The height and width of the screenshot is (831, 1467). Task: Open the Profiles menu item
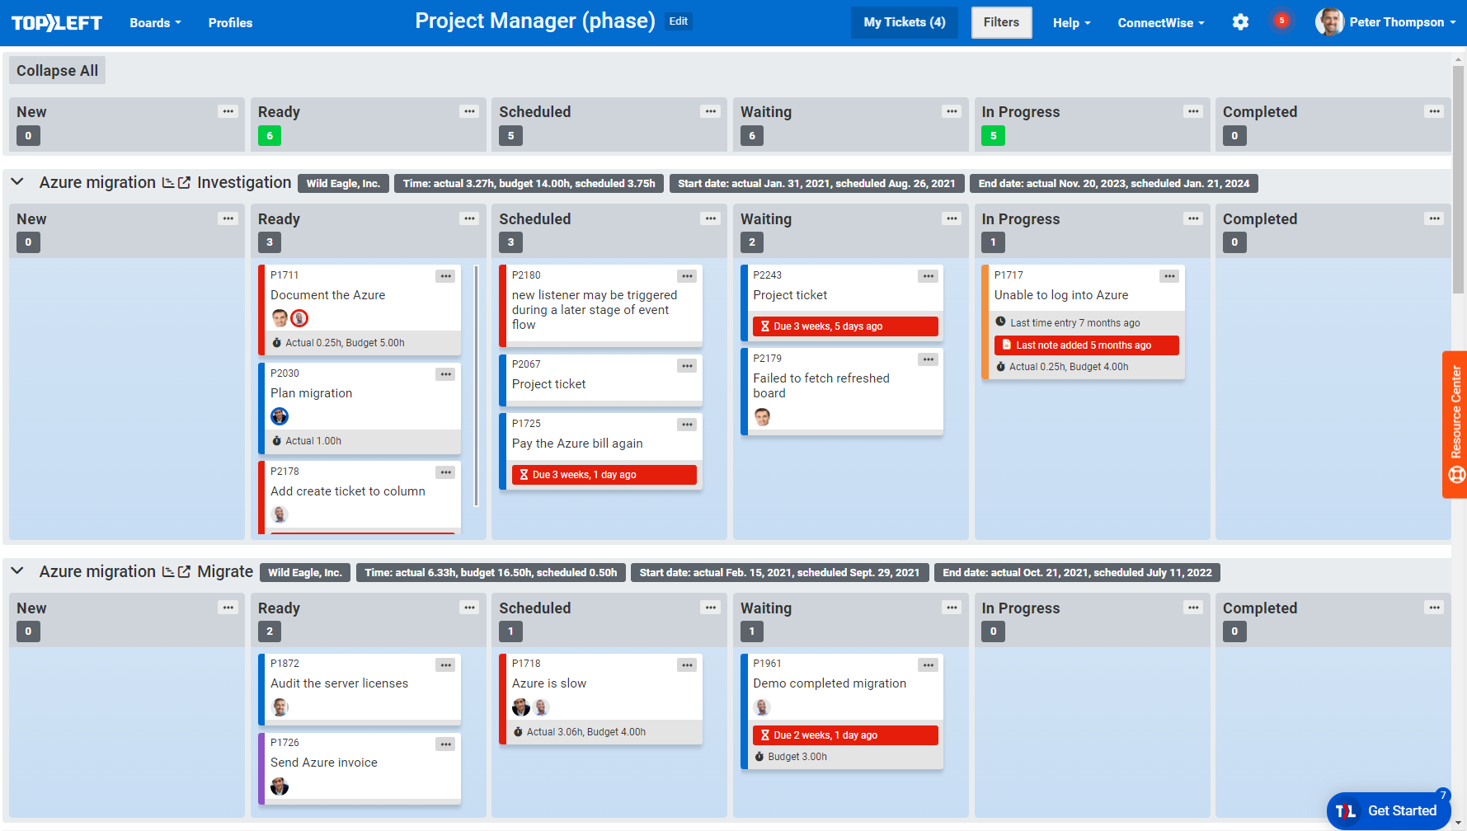click(x=230, y=23)
